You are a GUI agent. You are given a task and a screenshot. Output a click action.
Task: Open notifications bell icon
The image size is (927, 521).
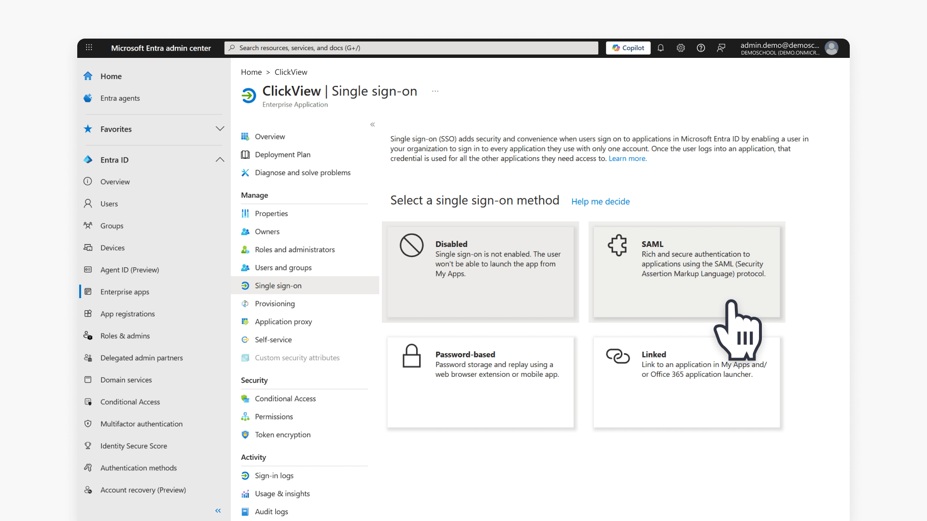pyautogui.click(x=660, y=48)
